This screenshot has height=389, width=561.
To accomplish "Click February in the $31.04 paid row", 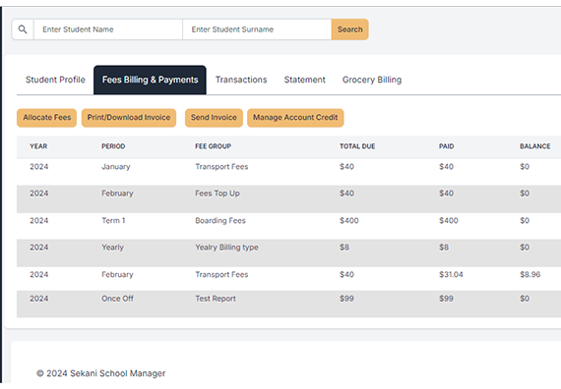I will click(x=117, y=275).
